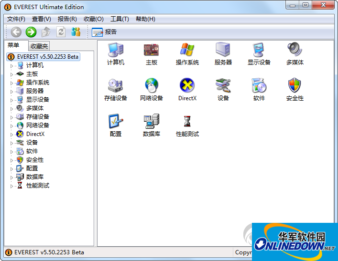The width and height of the screenshot is (338, 261).
Task: Open the 操作系统 Windows flag icon in the right pane
Action: [187, 50]
